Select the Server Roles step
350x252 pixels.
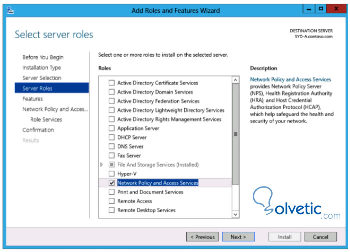click(52, 88)
